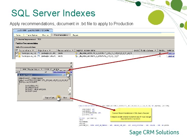Click the index icon before _dta_index_ADDRESS
The image size is (187, 140).
click(x=76, y=56)
